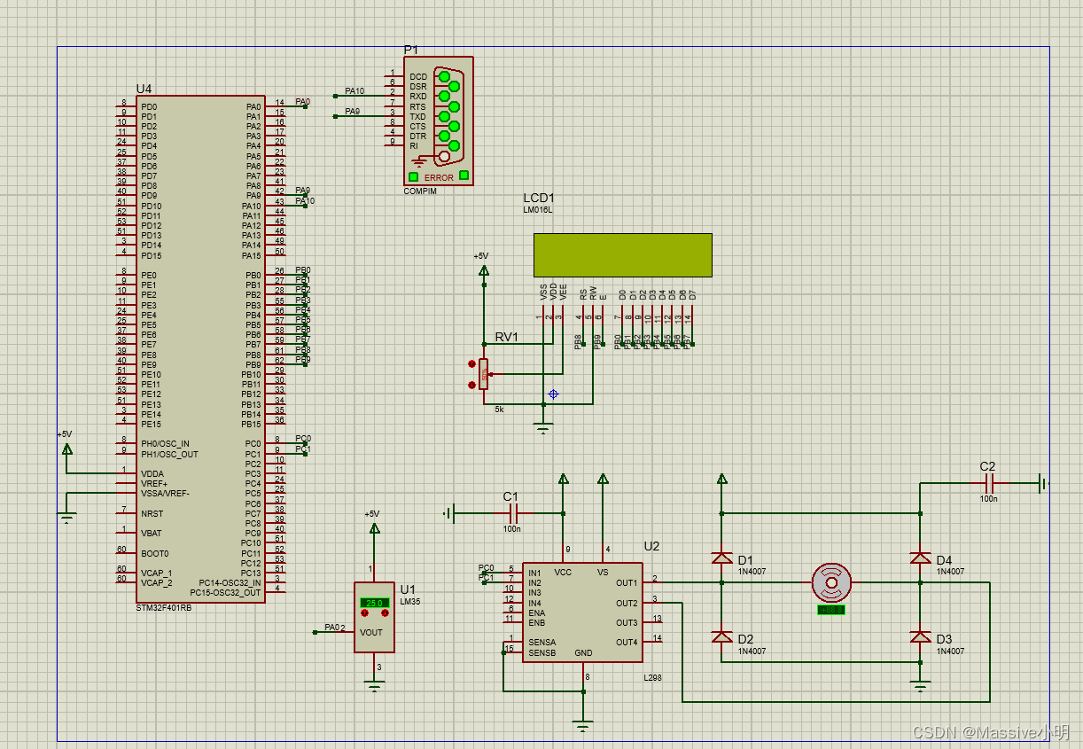The height and width of the screenshot is (749, 1083).
Task: Select diode D3 1N4007
Action: pos(919,637)
